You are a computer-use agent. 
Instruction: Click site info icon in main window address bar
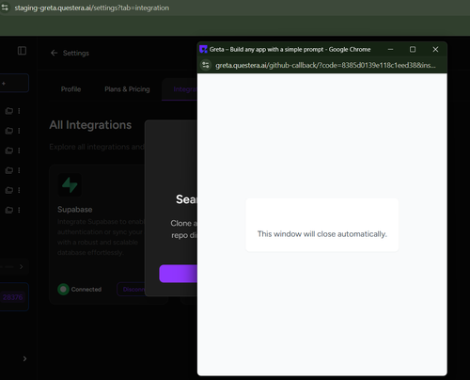5,8
